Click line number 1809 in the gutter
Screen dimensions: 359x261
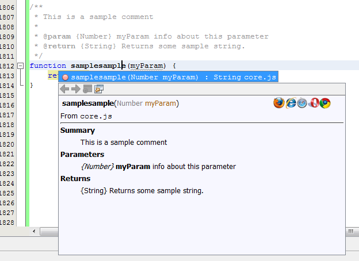[x=7, y=36]
